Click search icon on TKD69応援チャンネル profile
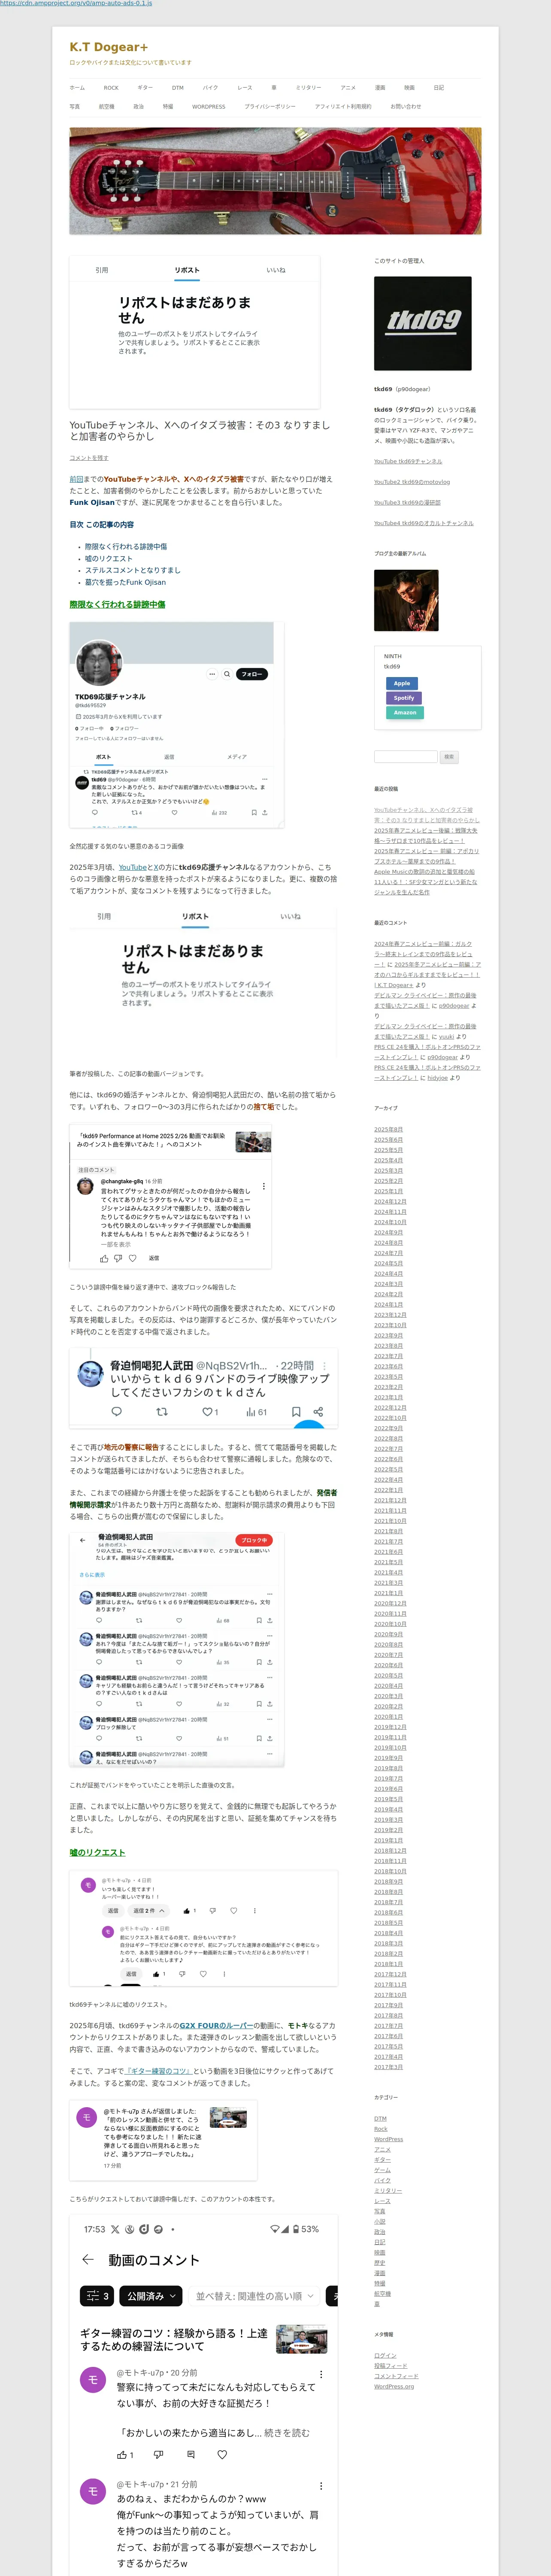The image size is (551, 2576). (227, 674)
